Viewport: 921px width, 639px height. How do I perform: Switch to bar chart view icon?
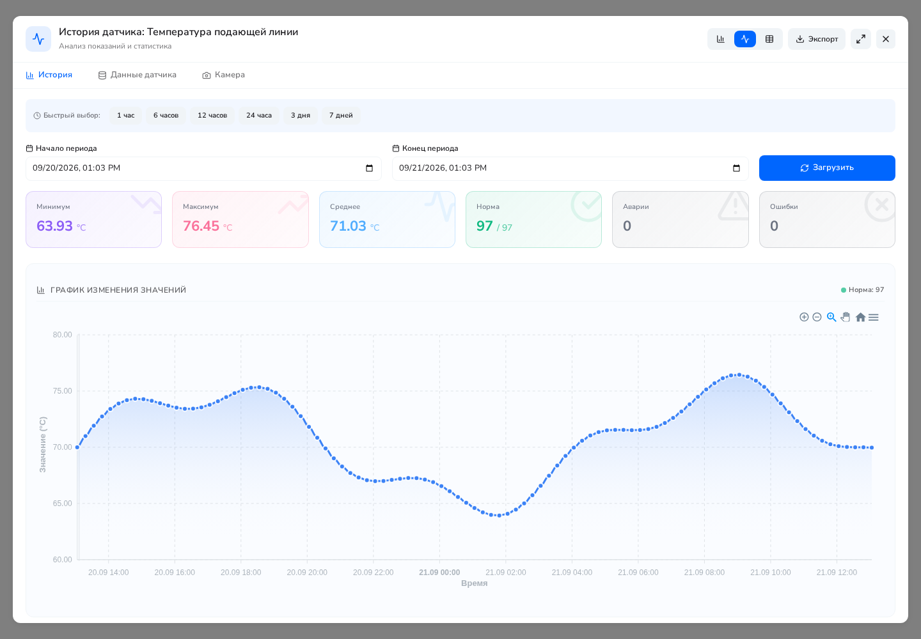(x=721, y=39)
